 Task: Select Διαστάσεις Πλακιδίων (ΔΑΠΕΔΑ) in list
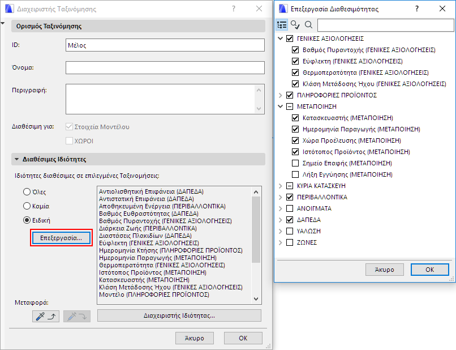(145, 236)
